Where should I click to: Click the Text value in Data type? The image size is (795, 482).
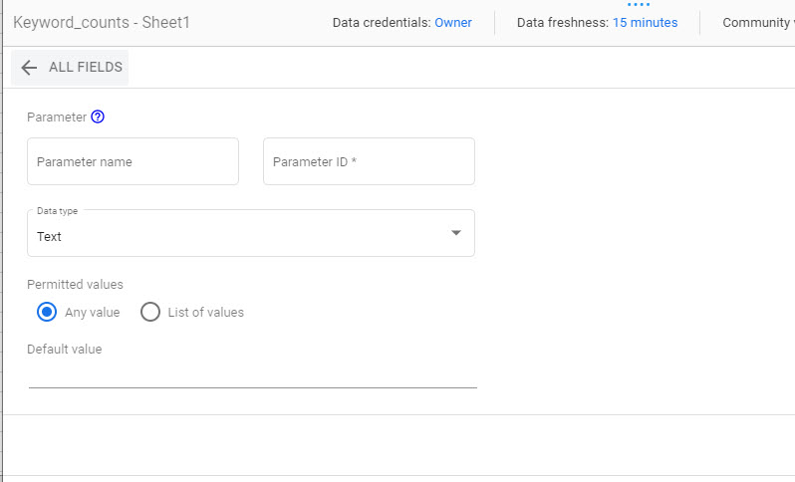(x=49, y=237)
